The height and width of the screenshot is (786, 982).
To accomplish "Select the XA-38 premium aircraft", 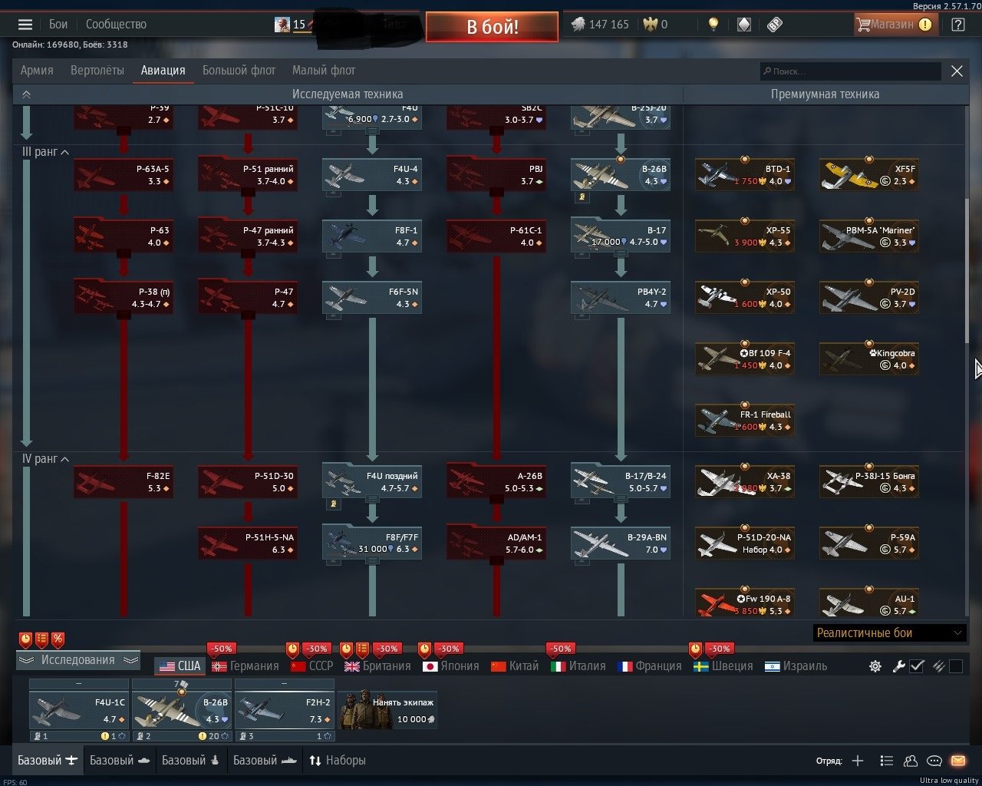I will pyautogui.click(x=745, y=482).
